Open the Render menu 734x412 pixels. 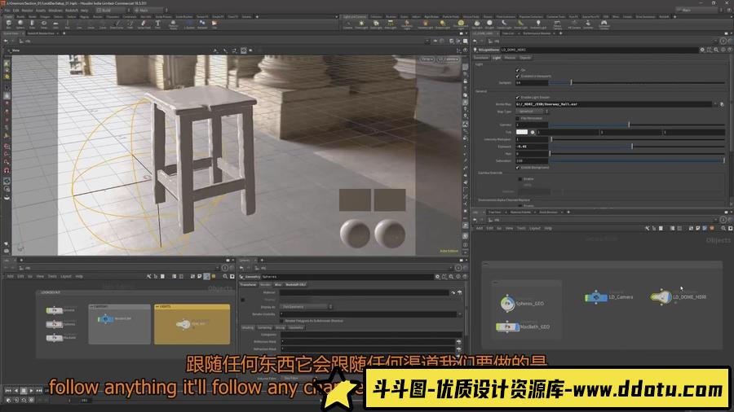click(27, 10)
